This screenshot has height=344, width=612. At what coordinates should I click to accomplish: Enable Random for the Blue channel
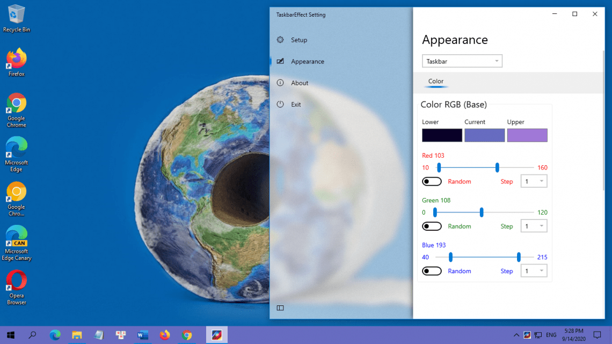432,271
